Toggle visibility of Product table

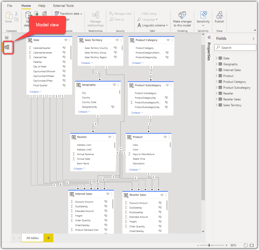[165, 137]
